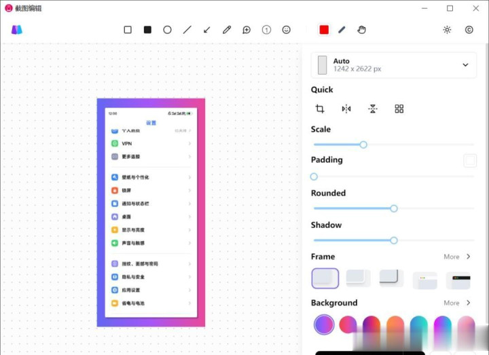
Task: Select the filled rectangle tool
Action: pyautogui.click(x=147, y=30)
